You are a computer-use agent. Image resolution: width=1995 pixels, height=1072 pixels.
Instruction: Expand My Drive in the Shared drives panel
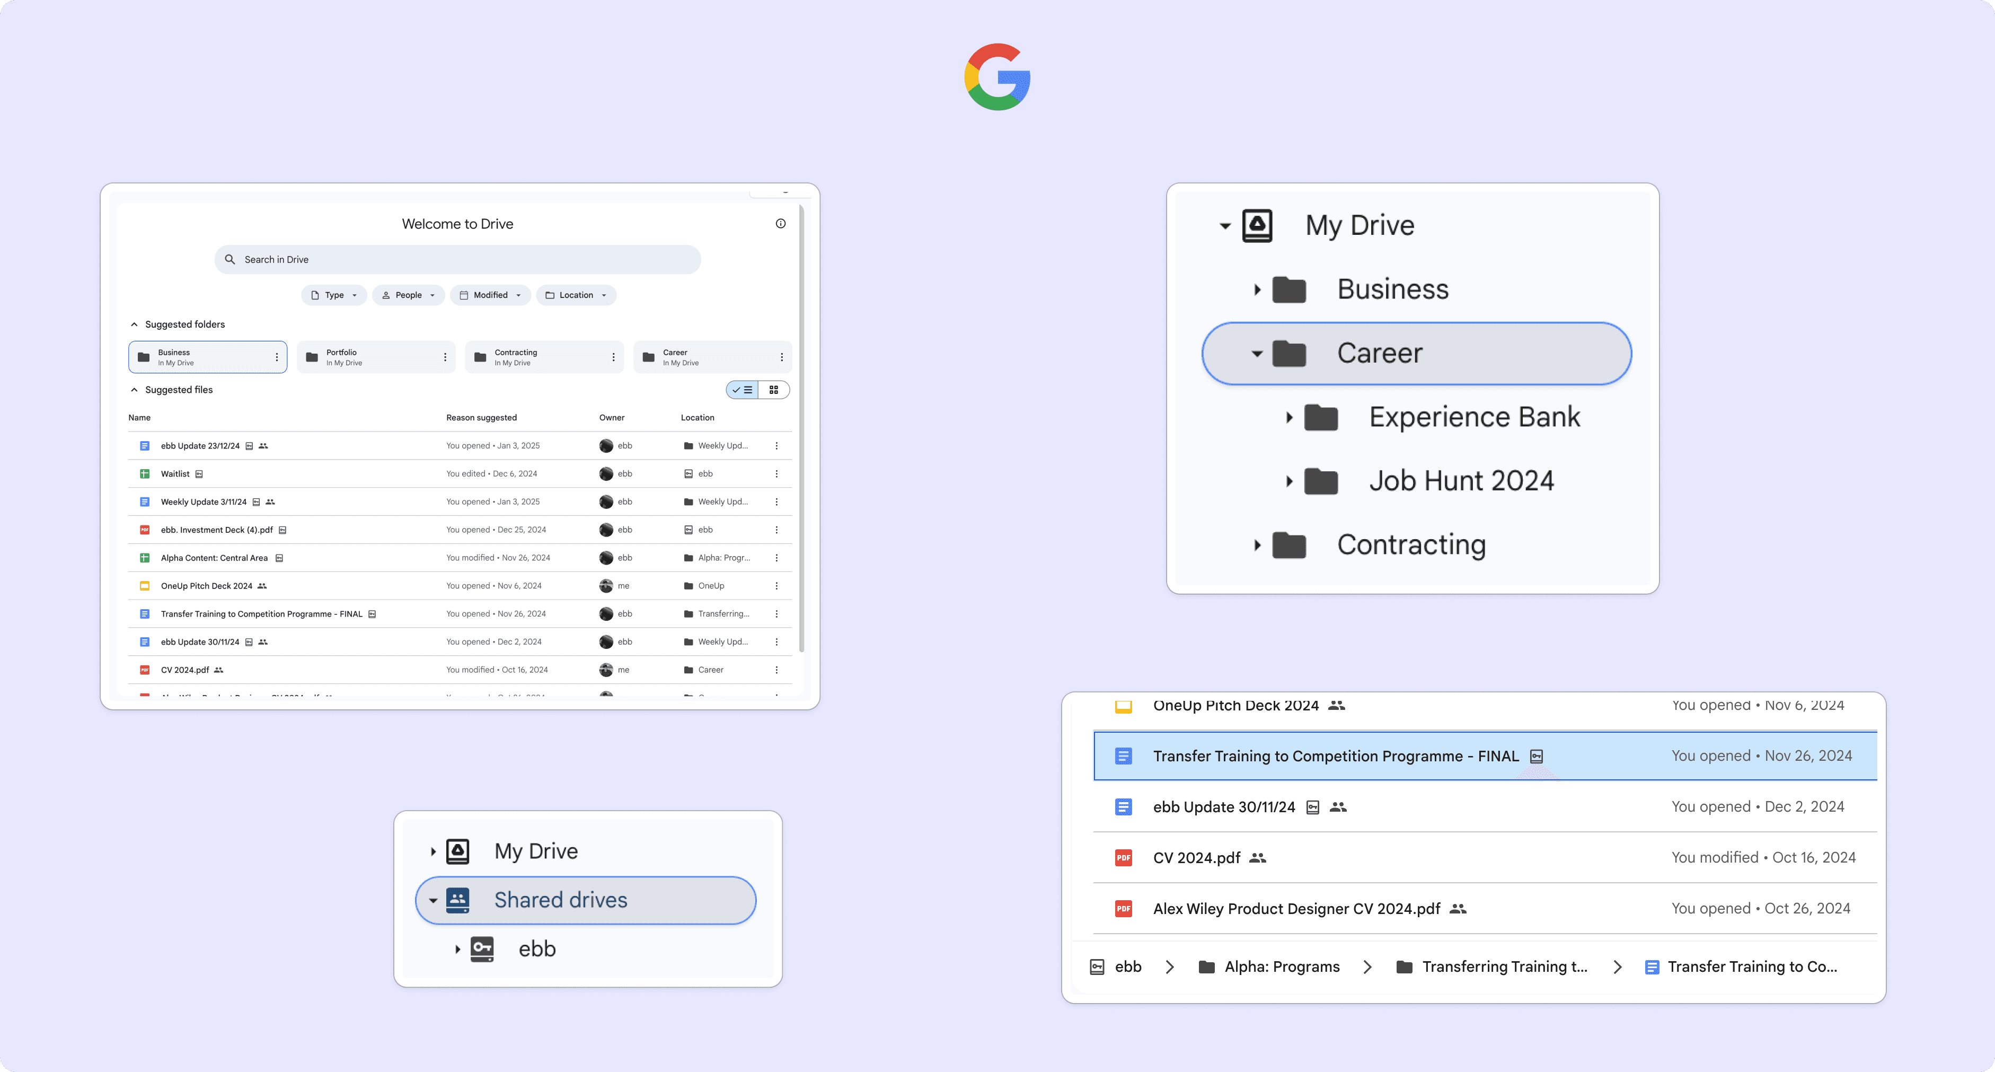point(433,852)
